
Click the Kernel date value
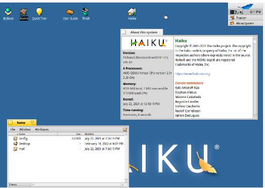(x=141, y=104)
